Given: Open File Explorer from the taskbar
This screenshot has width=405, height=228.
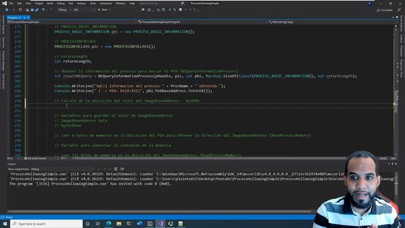Looking at the screenshot, I should pos(119,224).
